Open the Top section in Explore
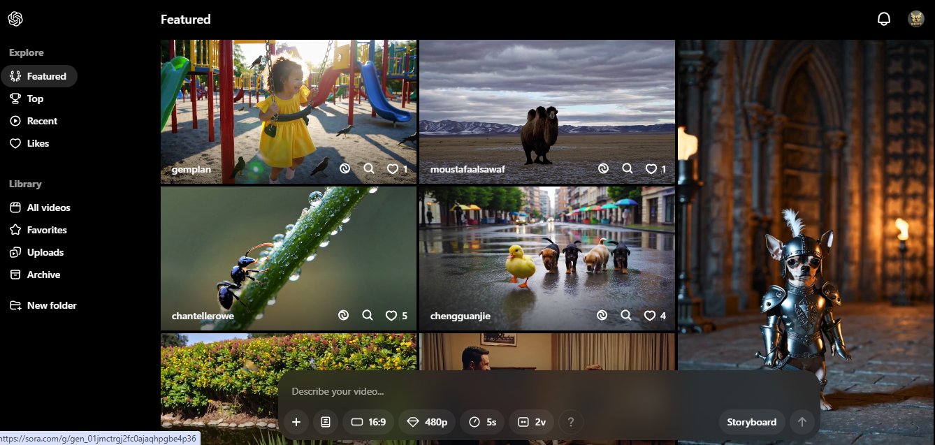This screenshot has width=935, height=445. click(35, 99)
